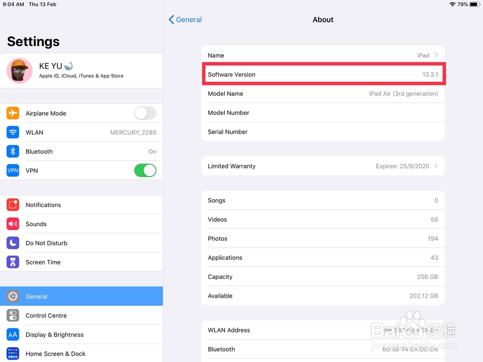Open the Limited Warranty chevron
Viewport: 483px width, 362px height.
436,166
